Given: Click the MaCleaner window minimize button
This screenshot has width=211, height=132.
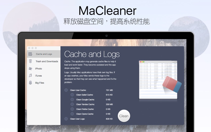Looking at the screenshot, I should click(x=32, y=48).
